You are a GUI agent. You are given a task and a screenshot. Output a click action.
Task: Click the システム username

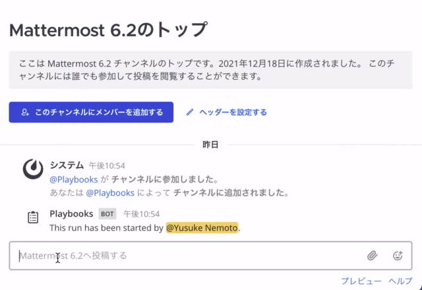pyautogui.click(x=67, y=165)
